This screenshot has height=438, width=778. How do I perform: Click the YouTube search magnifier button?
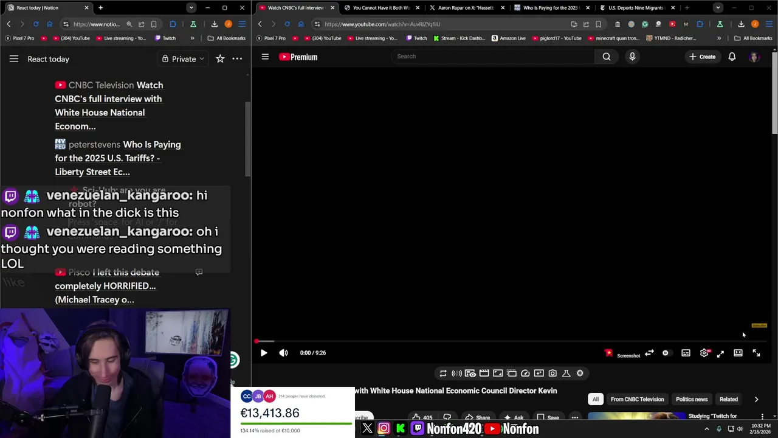click(607, 57)
